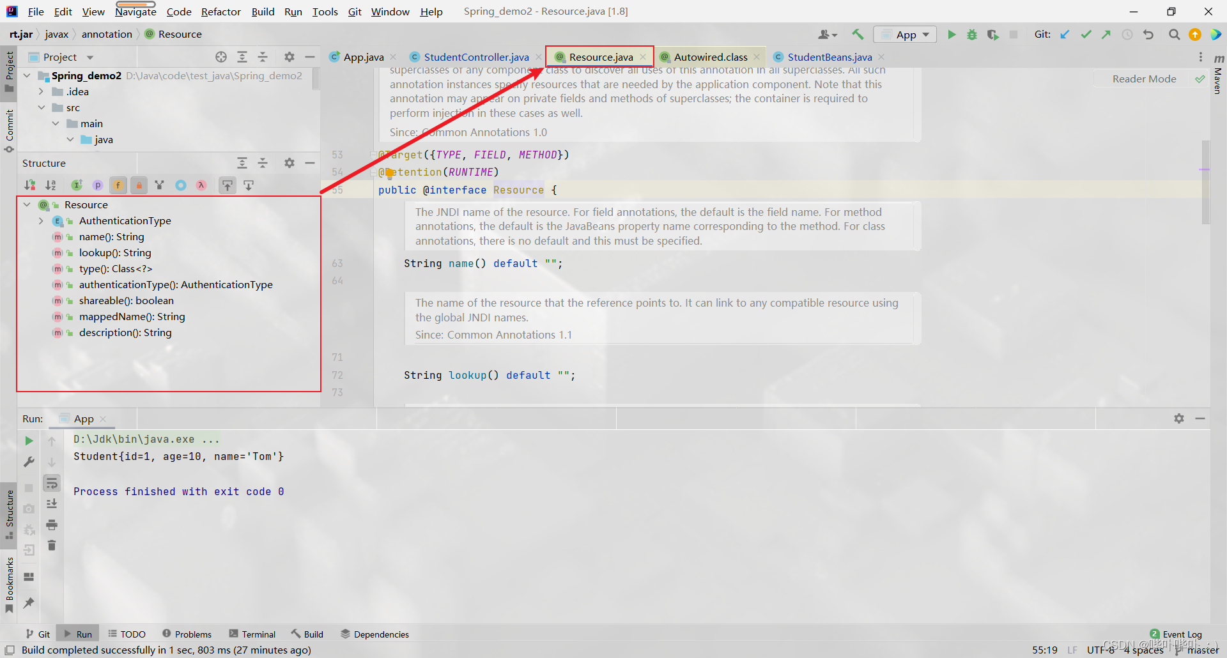Click the master git branch widget
The height and width of the screenshot is (658, 1227).
[1196, 650]
